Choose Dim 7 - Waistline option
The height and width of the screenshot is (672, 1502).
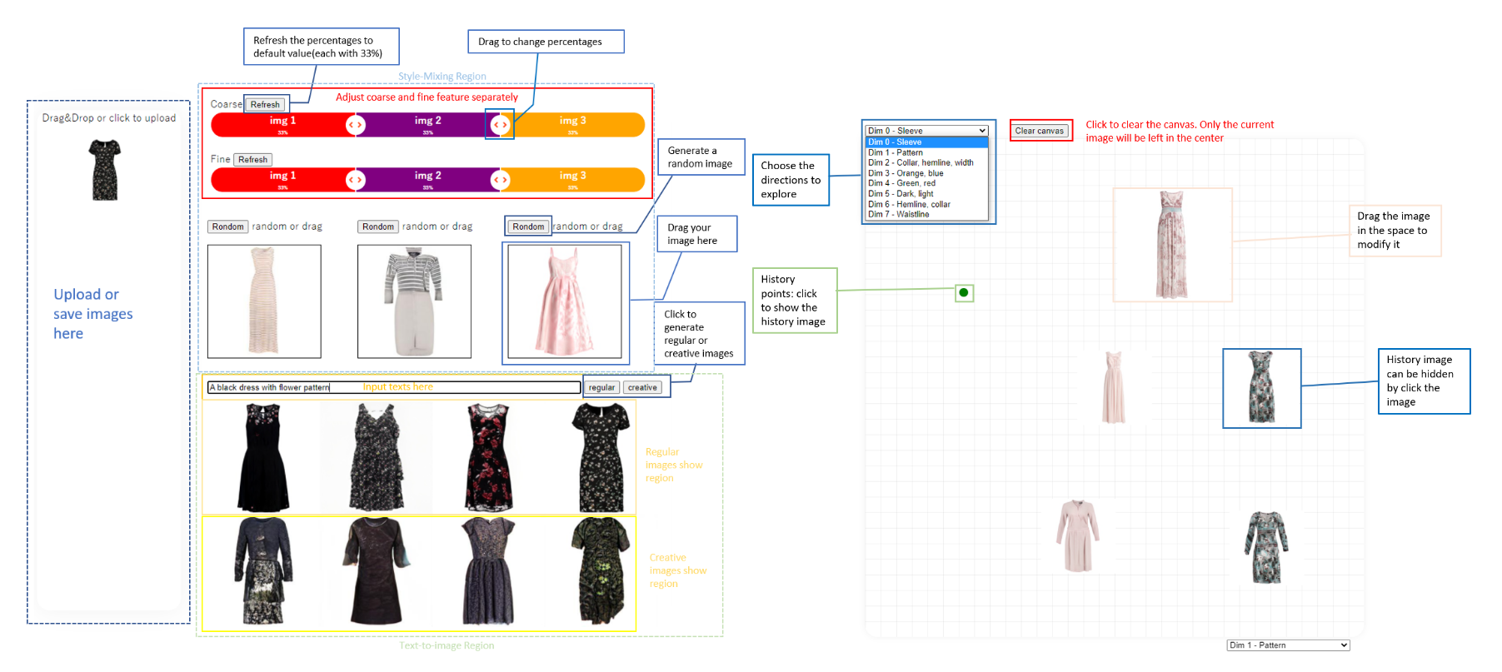[x=898, y=215]
